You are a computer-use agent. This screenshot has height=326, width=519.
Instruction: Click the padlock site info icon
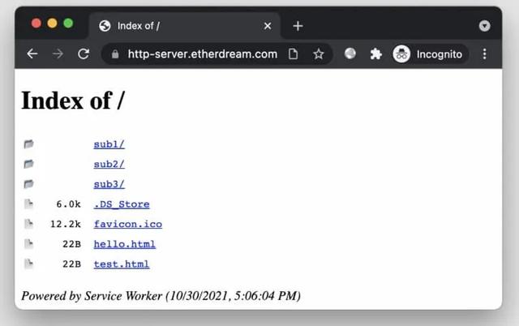tap(114, 54)
